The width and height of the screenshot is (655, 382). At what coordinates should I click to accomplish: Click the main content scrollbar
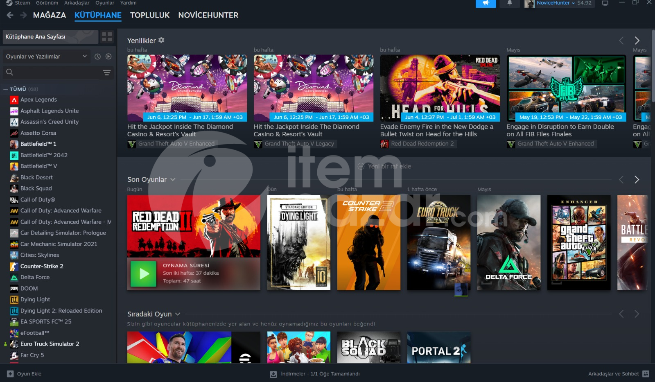pos(653,66)
